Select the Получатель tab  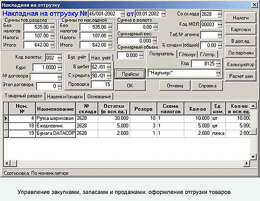[162, 54]
